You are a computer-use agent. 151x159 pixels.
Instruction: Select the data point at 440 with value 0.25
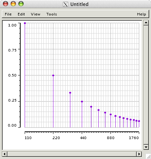pos(82,102)
